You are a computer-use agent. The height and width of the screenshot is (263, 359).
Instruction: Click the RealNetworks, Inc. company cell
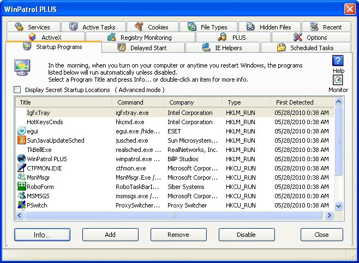tap(193, 150)
